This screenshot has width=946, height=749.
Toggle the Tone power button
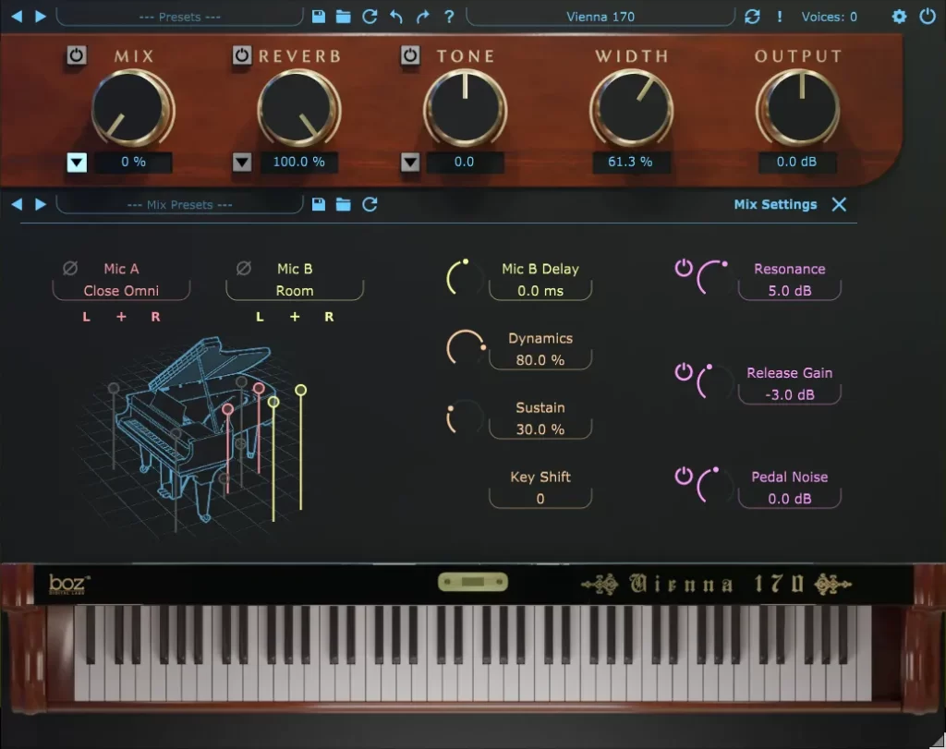pos(410,55)
